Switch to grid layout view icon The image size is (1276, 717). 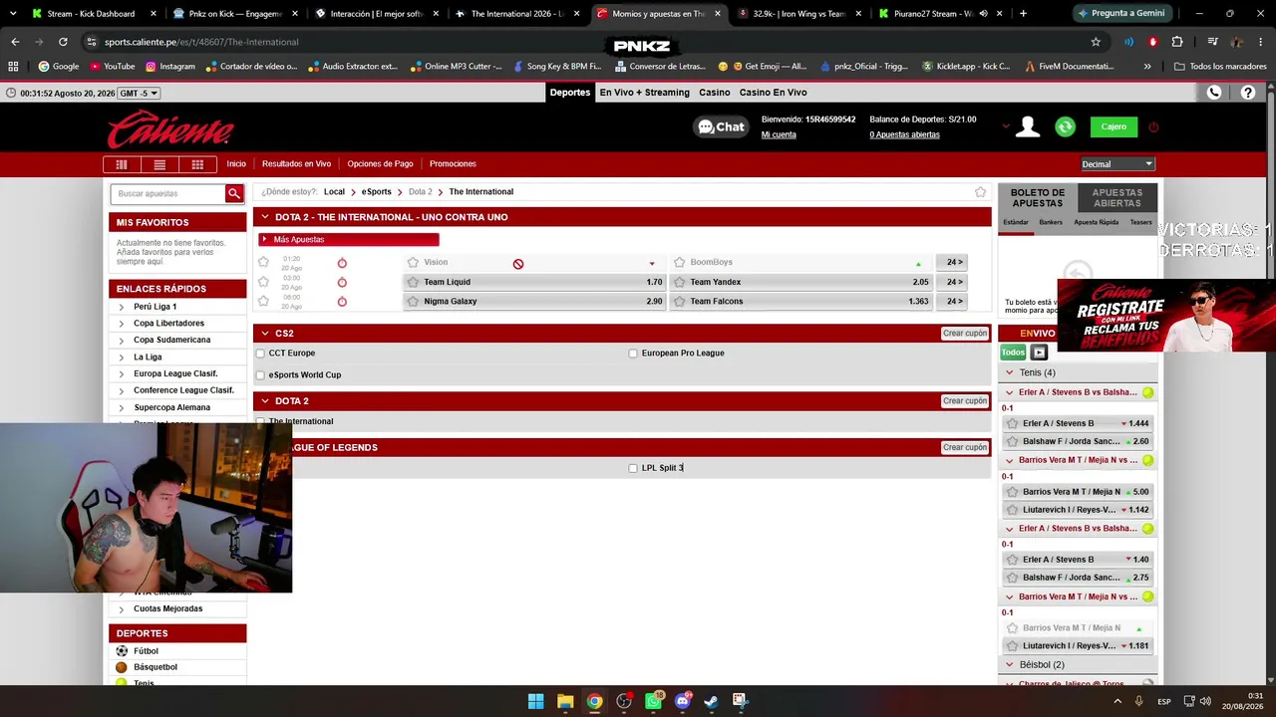pos(197,164)
